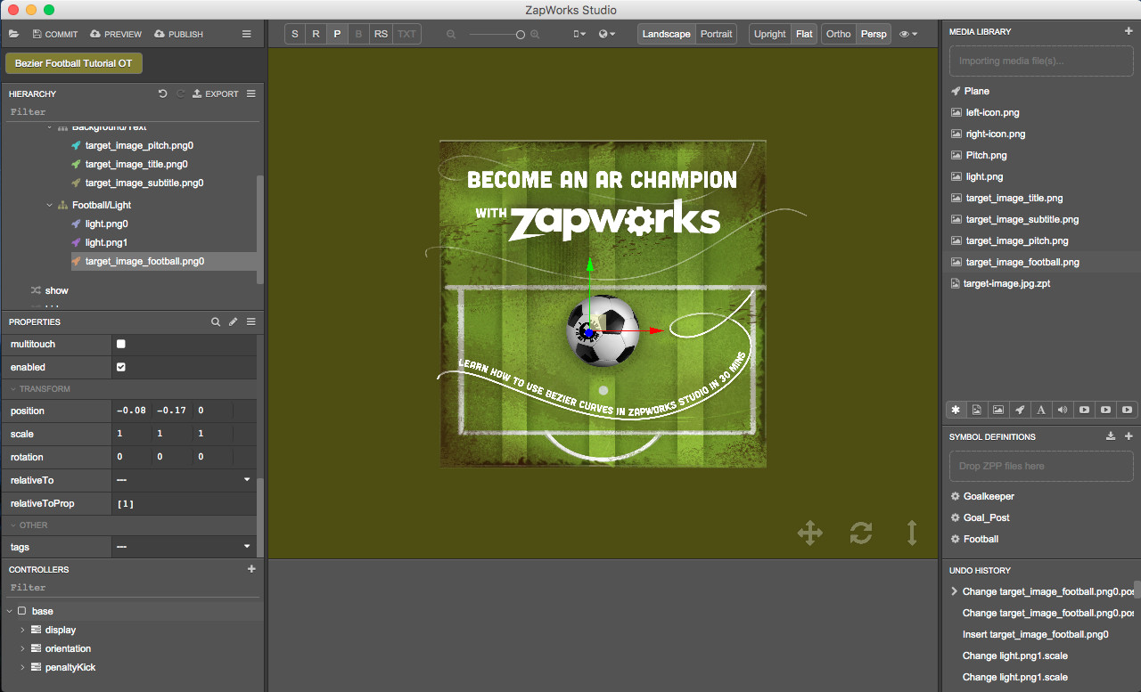Switch orientation to Portrait mode
This screenshot has width=1141, height=692.
click(x=717, y=33)
